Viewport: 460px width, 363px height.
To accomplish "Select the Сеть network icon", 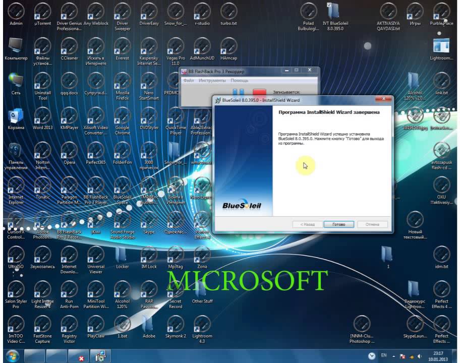I will tap(16, 84).
